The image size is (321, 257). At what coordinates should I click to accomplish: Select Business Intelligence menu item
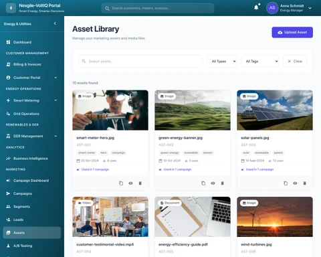[32, 159]
